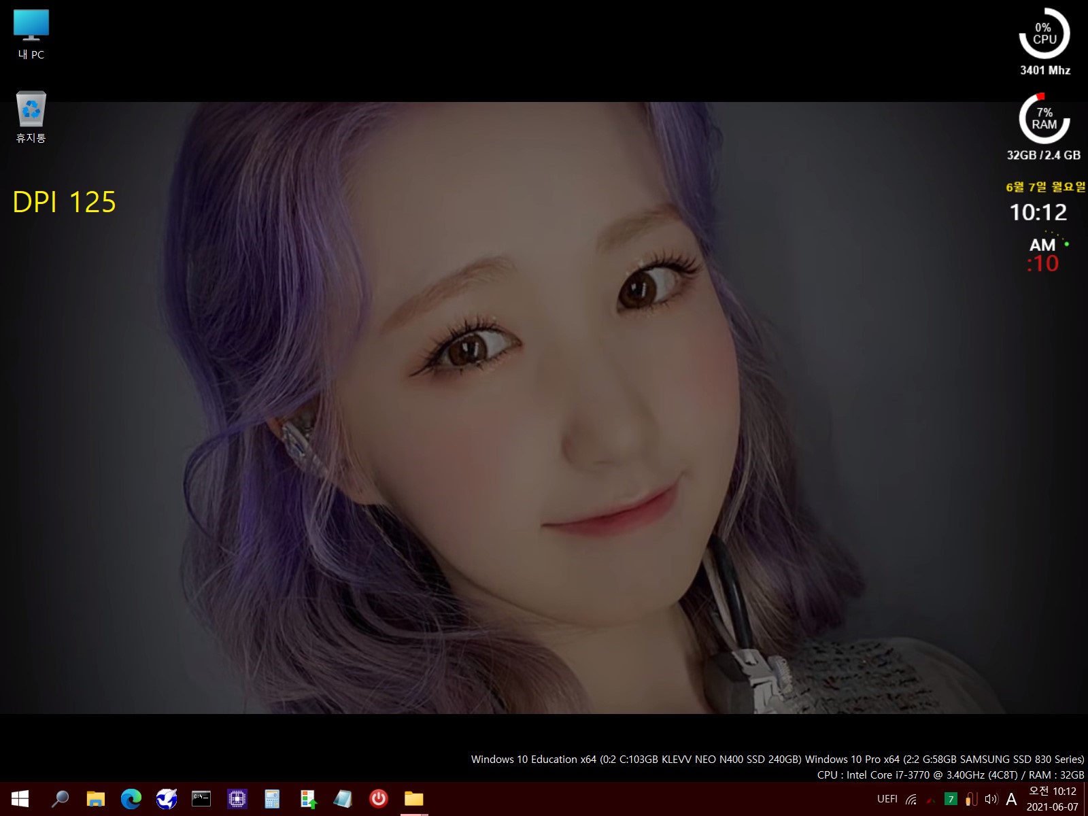The height and width of the screenshot is (816, 1088).
Task: Click the Show Desktop strip at taskbar end
Action: tap(1085, 799)
